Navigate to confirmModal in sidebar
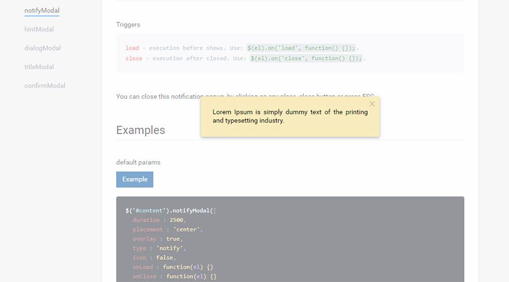The image size is (509, 282). 45,86
